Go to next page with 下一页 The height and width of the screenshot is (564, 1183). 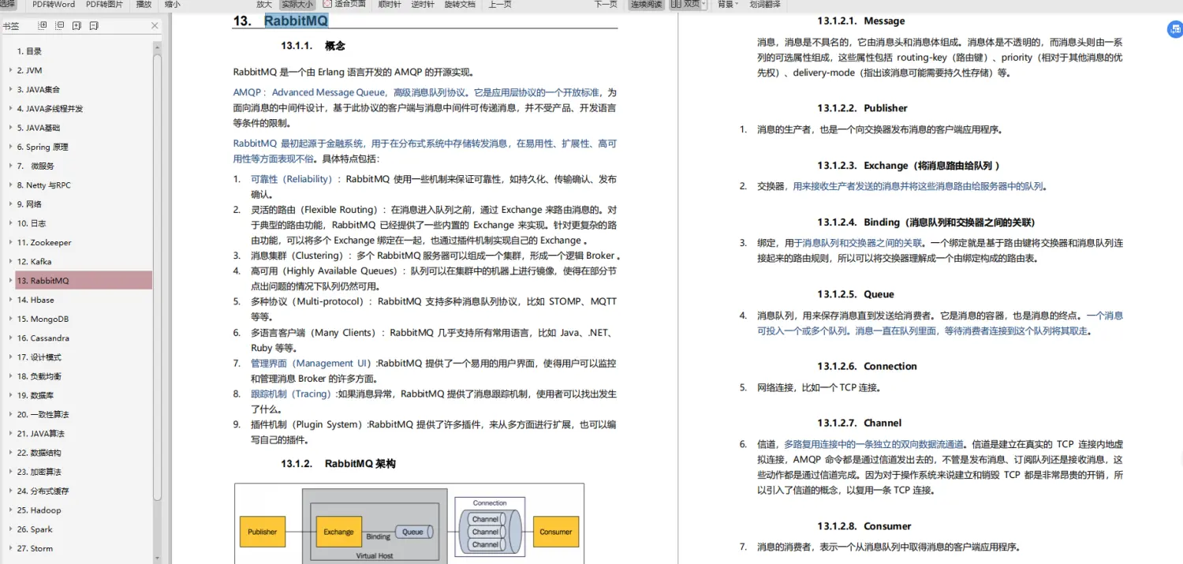(x=606, y=4)
